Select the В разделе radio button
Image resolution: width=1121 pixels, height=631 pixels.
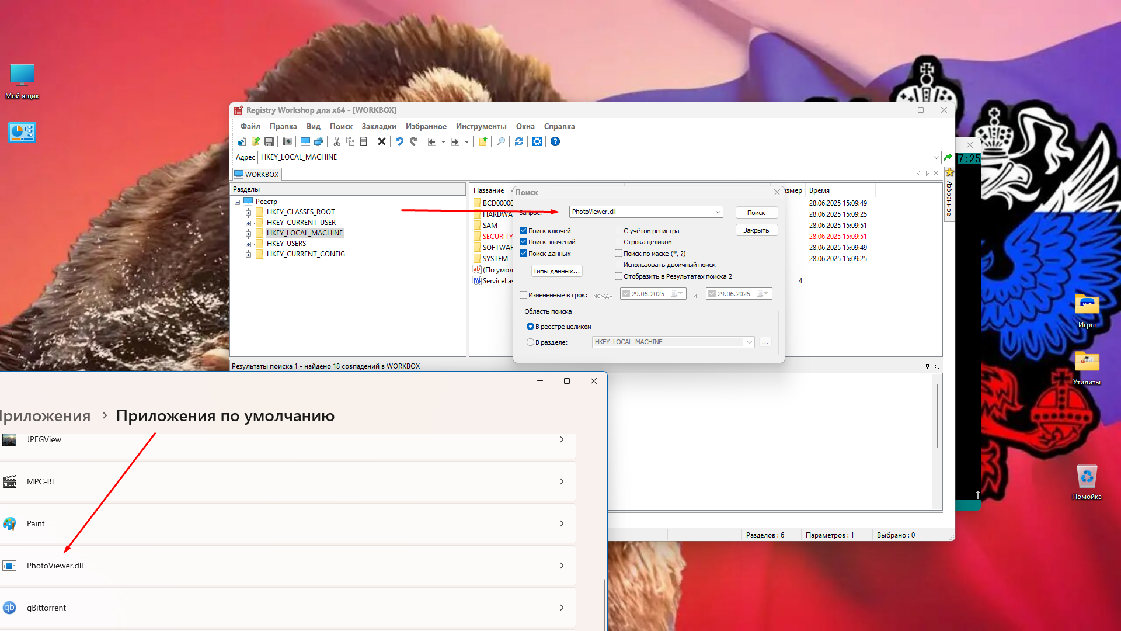click(530, 342)
